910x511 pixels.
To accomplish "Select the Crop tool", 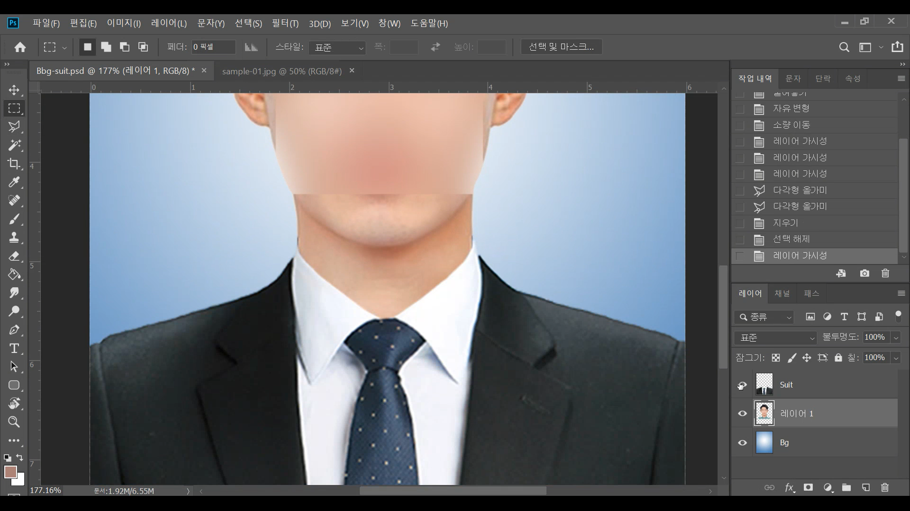I will tap(14, 163).
